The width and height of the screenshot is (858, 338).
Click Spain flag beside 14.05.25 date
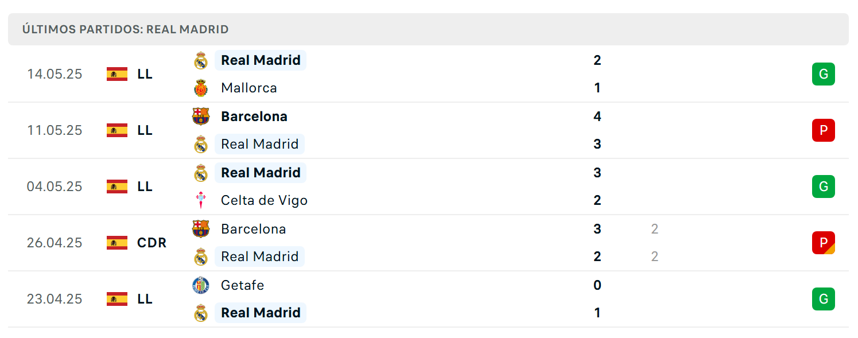pos(117,74)
